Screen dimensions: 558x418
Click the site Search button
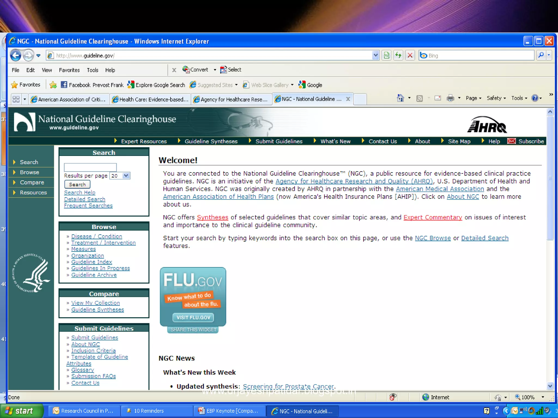77,185
